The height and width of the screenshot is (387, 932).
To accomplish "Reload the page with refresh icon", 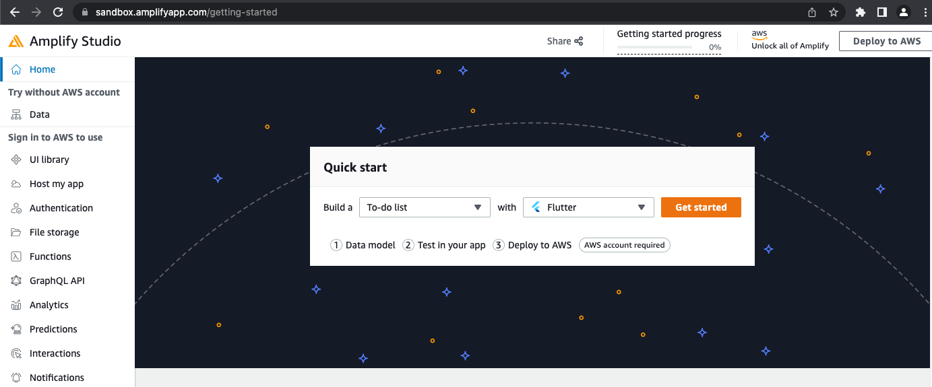I will coord(58,12).
